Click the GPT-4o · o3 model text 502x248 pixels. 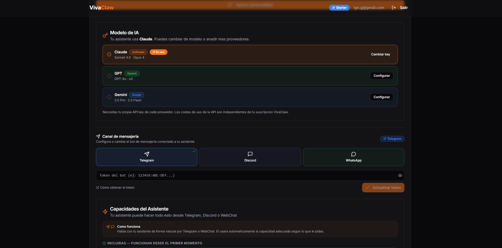(124, 79)
